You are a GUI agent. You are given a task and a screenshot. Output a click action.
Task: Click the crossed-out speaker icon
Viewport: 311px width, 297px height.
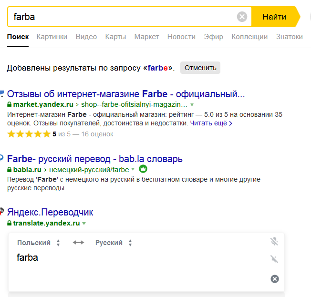[274, 259]
